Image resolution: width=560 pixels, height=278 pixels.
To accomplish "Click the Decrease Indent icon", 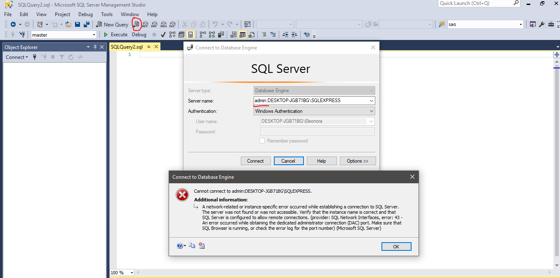I will click(x=285, y=35).
